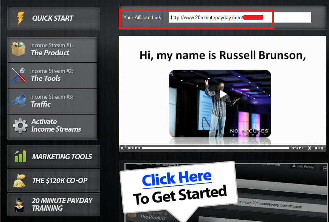Focus the affiliate link URL field
329x222 pixels.
[240, 18]
